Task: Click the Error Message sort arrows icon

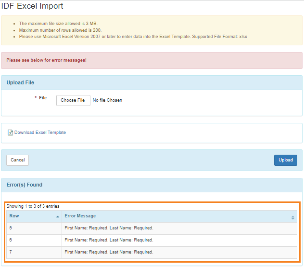Action: coord(293,217)
